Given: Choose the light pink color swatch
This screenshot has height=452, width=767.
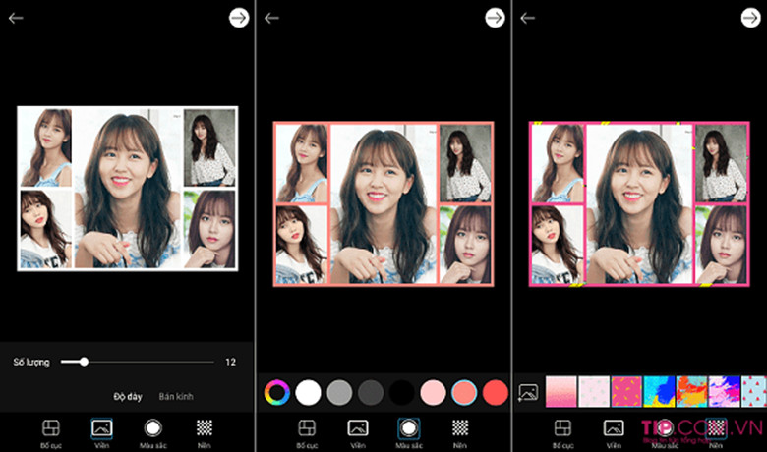Looking at the screenshot, I should [433, 392].
